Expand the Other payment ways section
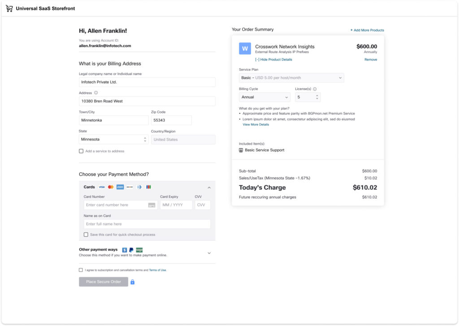This screenshot has height=326, width=459. 209,253
